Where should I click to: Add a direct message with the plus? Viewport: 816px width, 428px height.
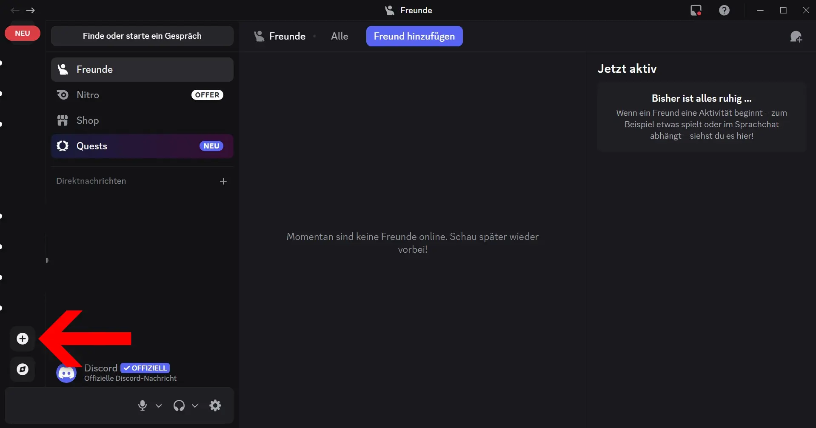(224, 181)
